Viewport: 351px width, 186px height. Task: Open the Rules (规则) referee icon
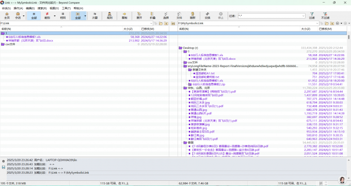tap(109, 15)
